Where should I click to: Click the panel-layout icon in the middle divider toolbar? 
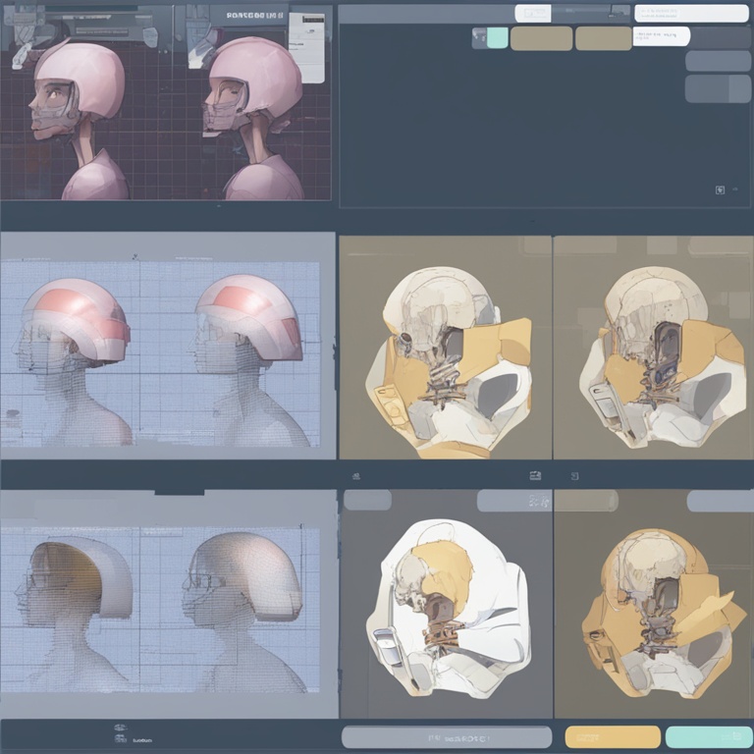pyautogui.click(x=535, y=475)
